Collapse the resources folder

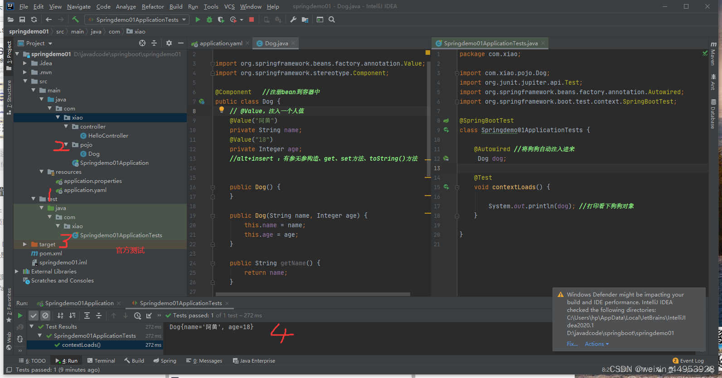41,172
